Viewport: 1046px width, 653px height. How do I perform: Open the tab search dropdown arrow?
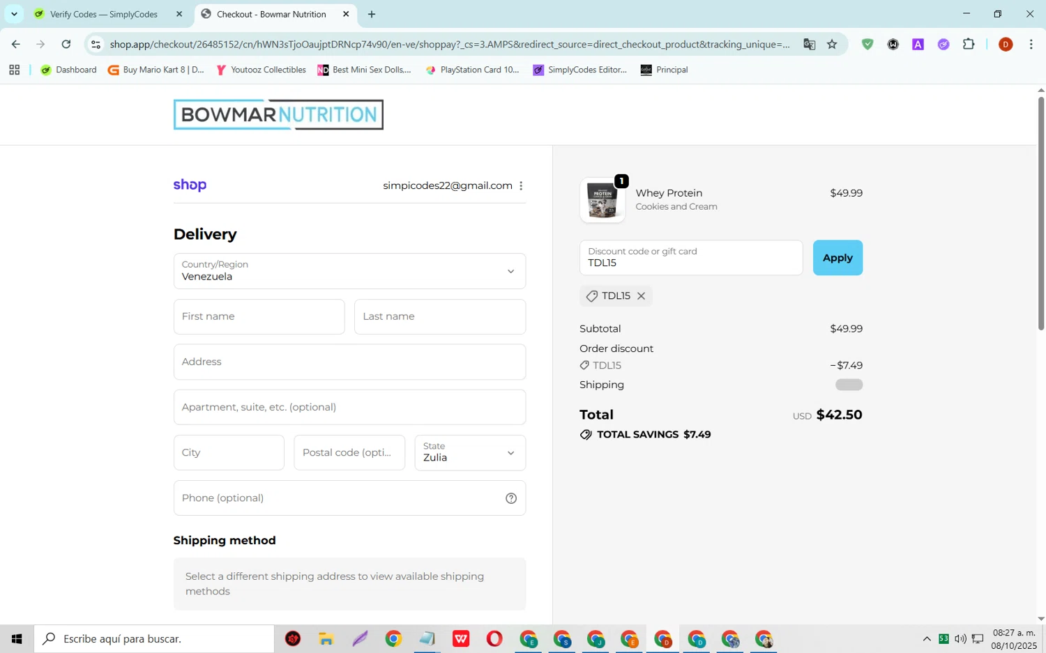tap(14, 14)
